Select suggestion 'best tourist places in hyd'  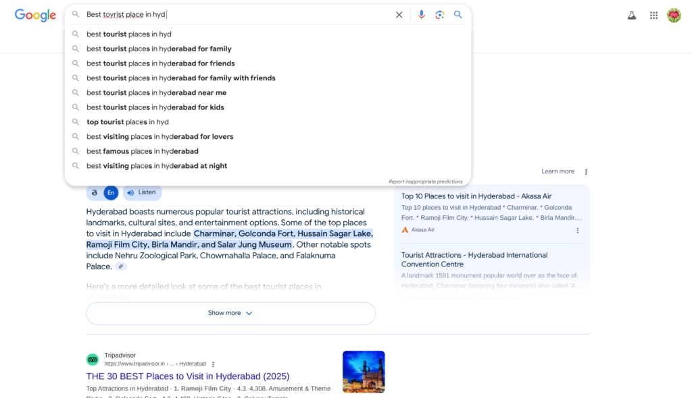coord(268,34)
